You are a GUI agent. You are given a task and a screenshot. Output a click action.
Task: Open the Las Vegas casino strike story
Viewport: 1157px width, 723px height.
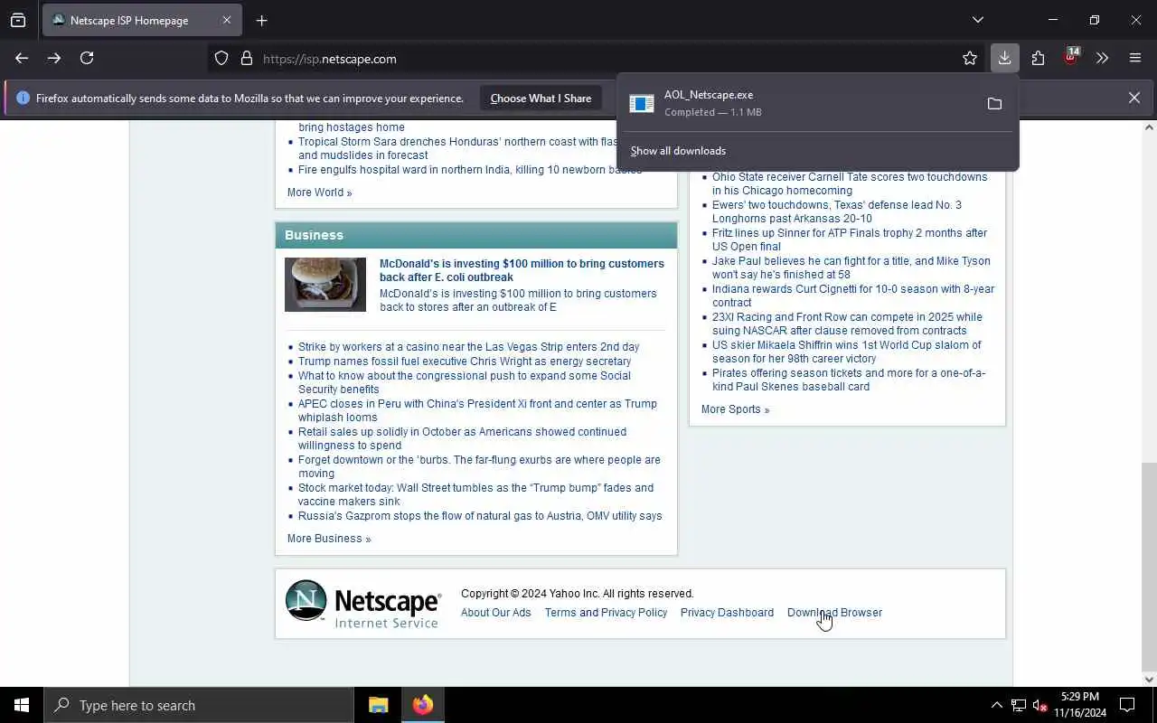(x=468, y=347)
